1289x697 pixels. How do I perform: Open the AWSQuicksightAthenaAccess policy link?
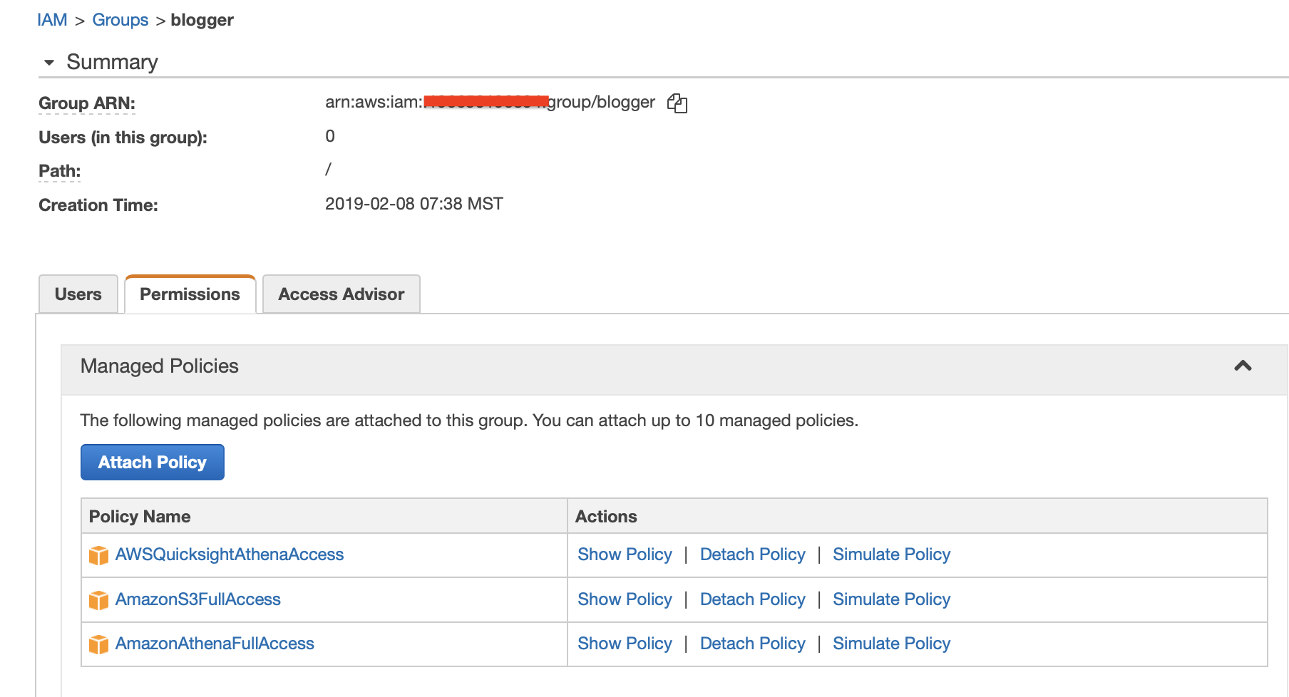[230, 554]
